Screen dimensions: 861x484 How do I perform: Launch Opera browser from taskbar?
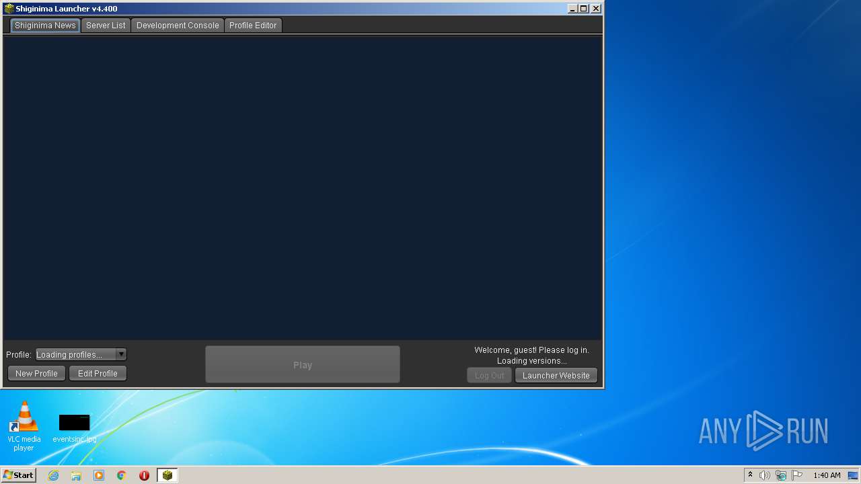click(x=145, y=475)
